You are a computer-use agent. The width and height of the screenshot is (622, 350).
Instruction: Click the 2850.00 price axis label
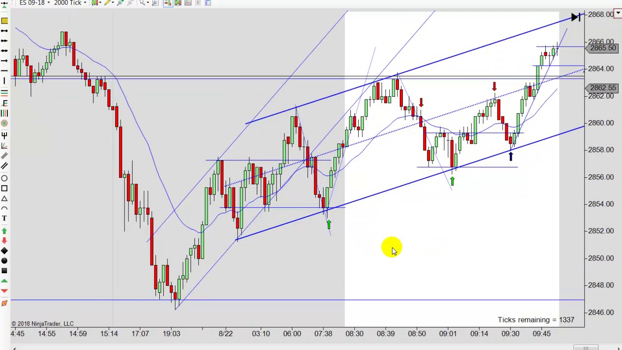pyautogui.click(x=601, y=258)
